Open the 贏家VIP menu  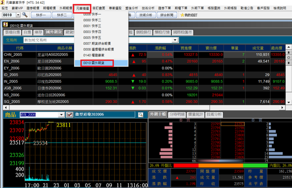[x=18, y=8]
